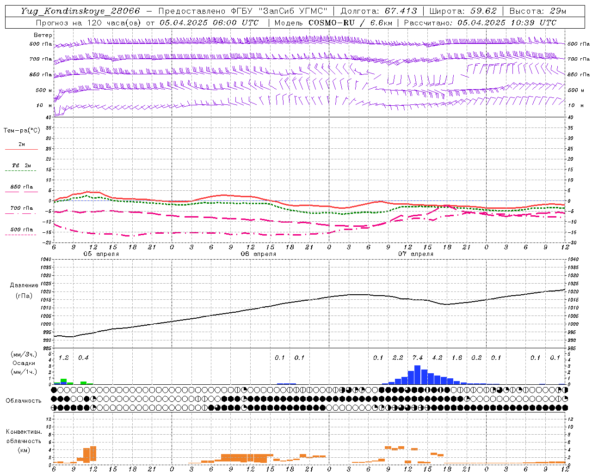
Task: Click the 2.2 three-hour precipitation value
Action: 398,358
